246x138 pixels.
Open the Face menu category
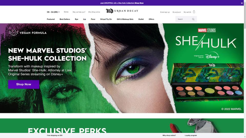click(x=93, y=19)
